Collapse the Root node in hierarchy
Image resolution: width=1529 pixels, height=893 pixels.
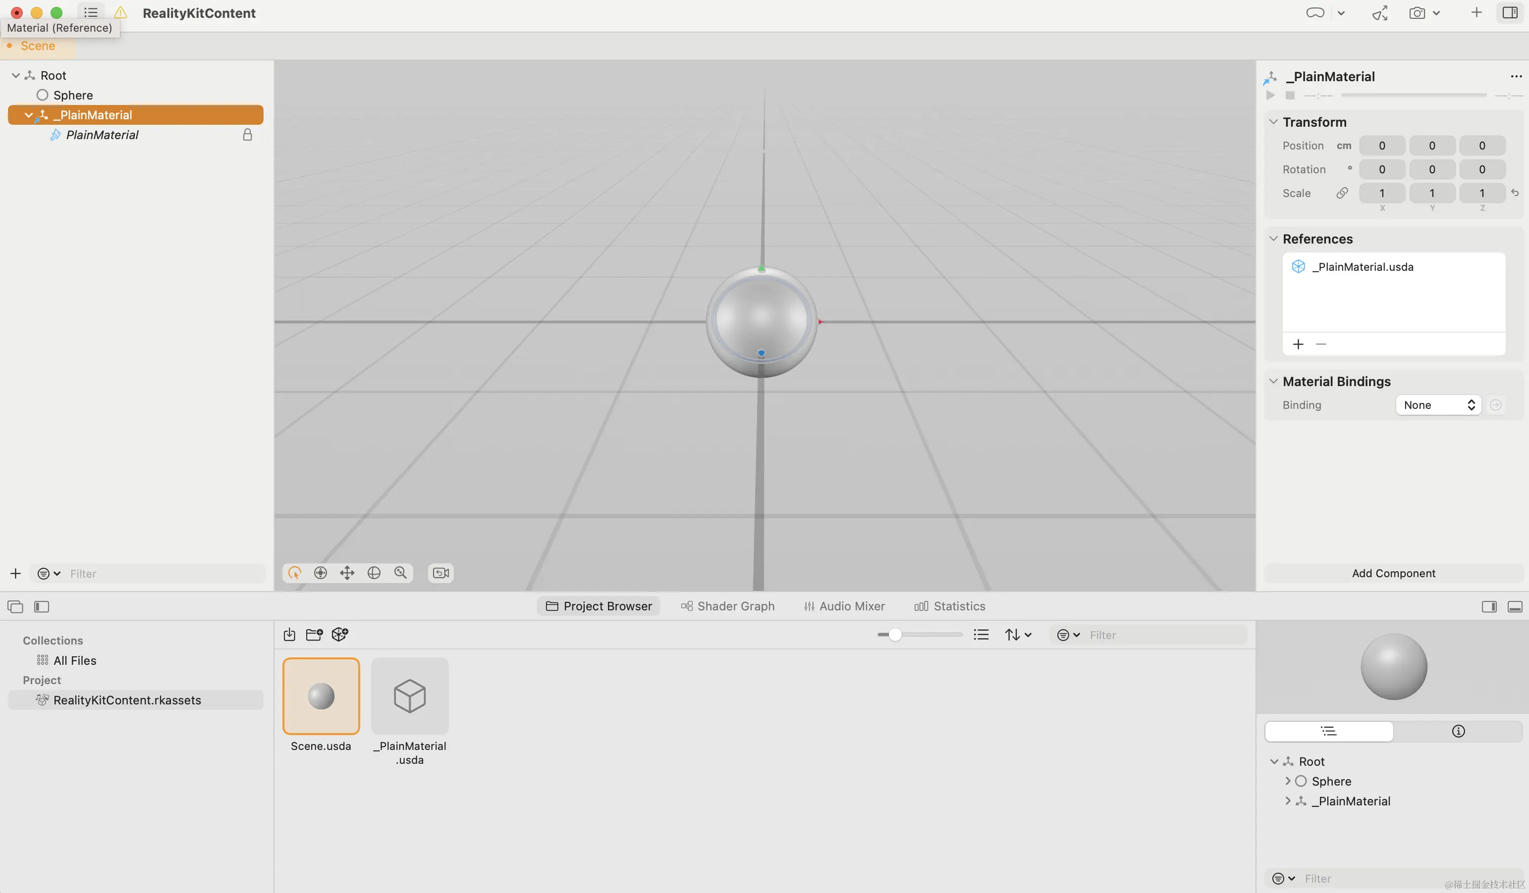tap(16, 75)
